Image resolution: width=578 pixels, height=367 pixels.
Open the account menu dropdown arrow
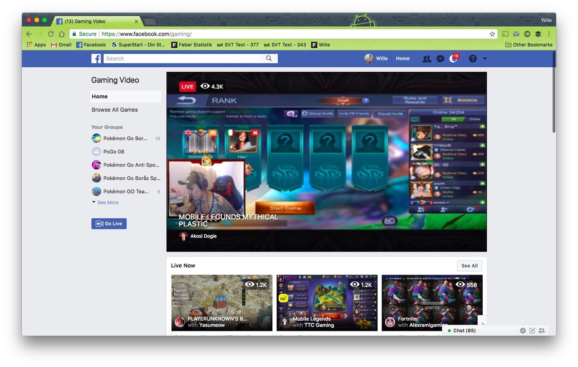point(485,59)
